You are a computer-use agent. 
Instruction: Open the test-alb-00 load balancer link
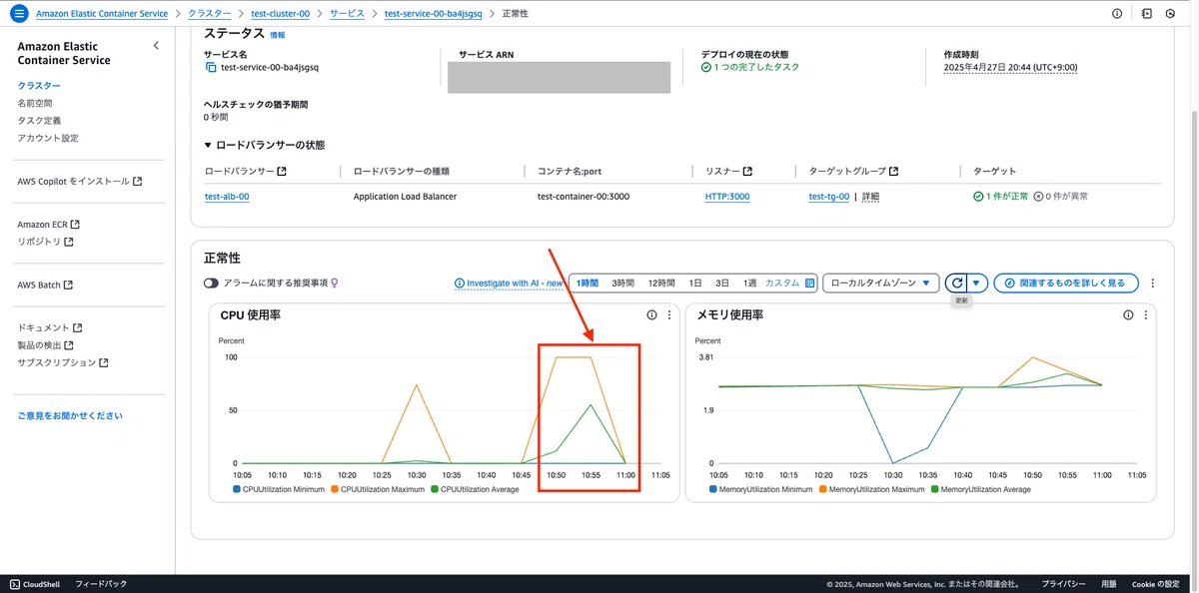click(227, 197)
